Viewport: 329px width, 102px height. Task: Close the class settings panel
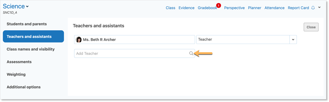(311, 27)
